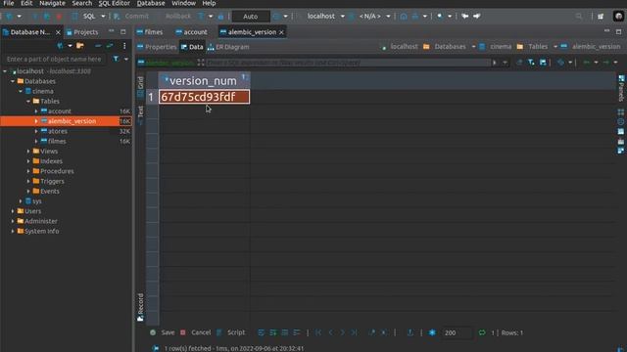Click the navigator new folder icon

(80, 46)
